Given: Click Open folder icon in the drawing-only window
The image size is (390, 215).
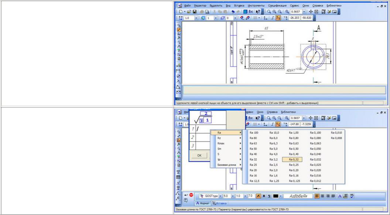Looking at the screenshot, I should (x=189, y=12).
